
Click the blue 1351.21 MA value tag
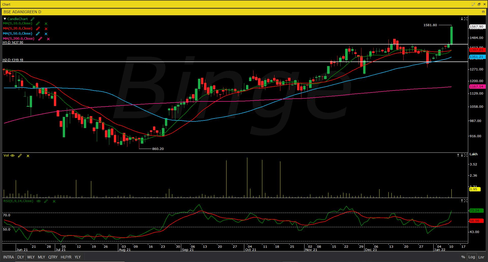(477, 57)
